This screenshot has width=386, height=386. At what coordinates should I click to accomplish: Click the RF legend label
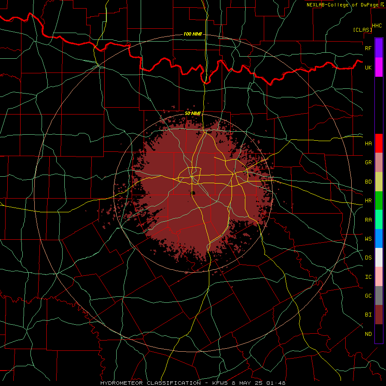tap(368, 48)
